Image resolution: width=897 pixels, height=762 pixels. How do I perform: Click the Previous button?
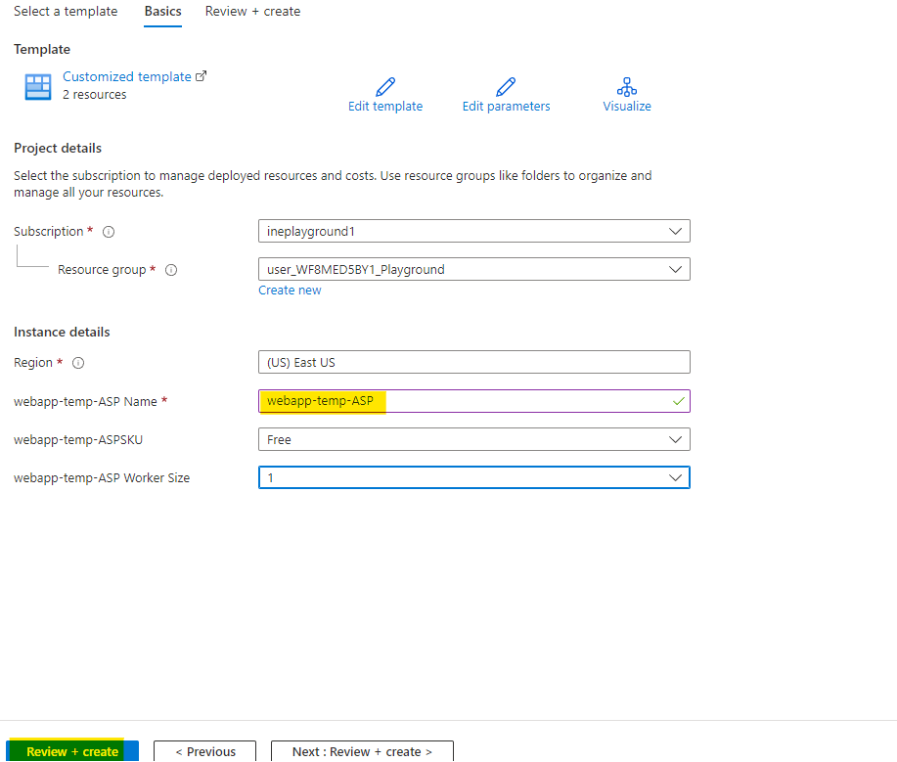[x=204, y=751]
